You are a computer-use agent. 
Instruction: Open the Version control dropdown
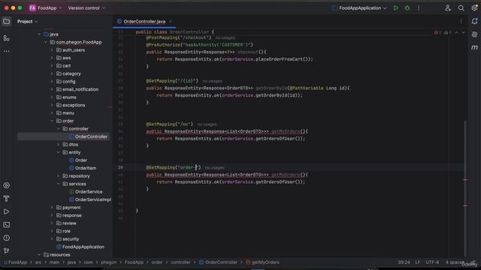(86, 8)
